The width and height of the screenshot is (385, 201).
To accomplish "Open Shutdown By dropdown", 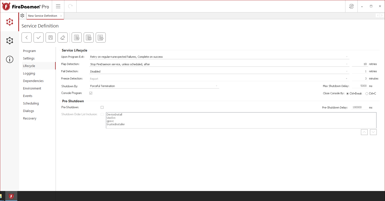I will tap(154, 86).
